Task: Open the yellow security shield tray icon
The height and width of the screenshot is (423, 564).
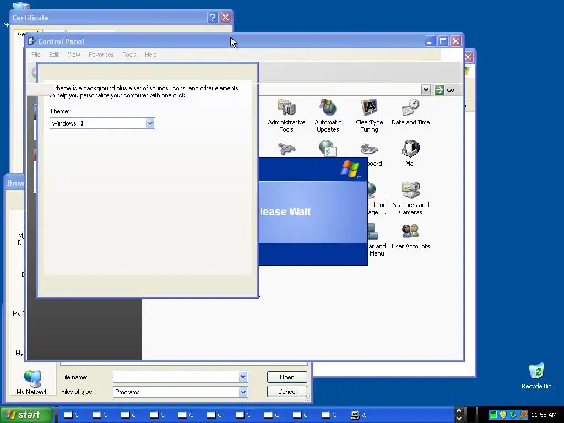Action: click(503, 415)
